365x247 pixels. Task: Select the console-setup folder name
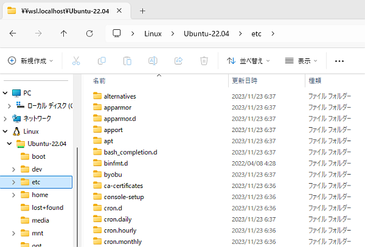click(124, 197)
